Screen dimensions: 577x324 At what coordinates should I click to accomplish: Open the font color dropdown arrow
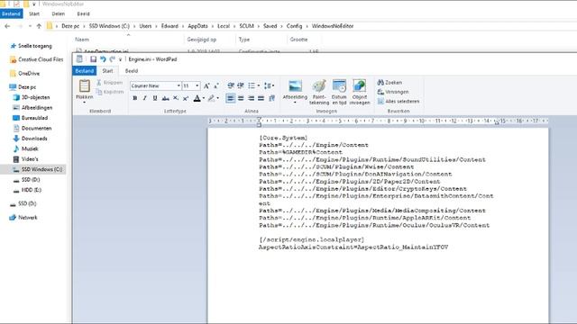point(204,98)
